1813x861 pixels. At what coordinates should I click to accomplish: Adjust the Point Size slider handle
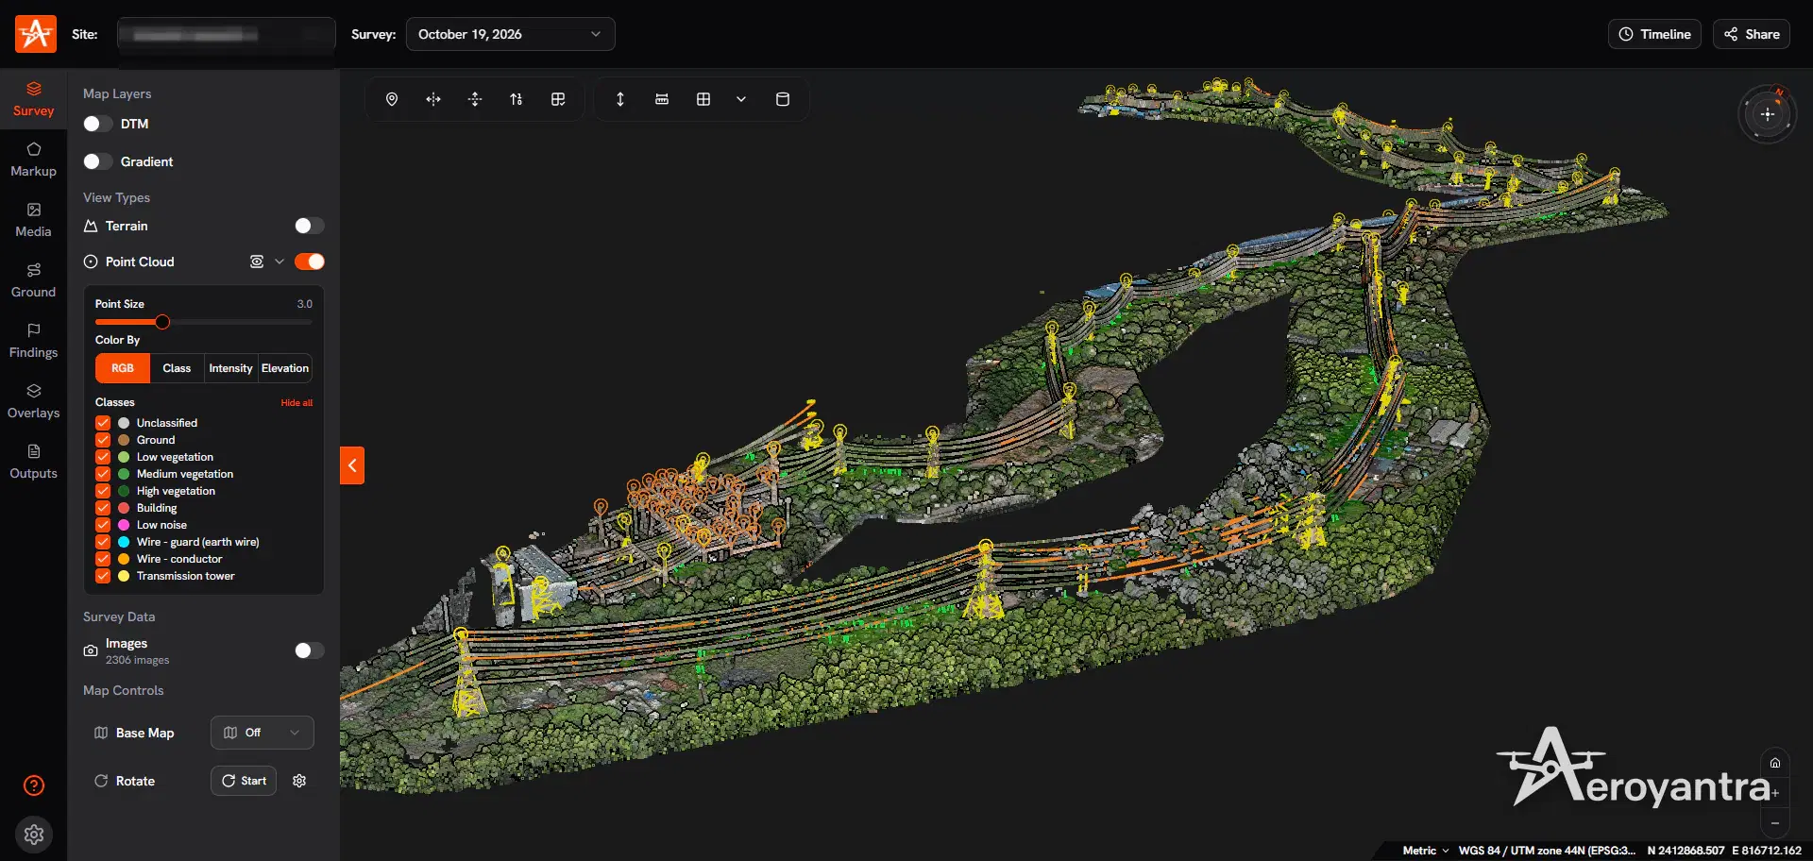162,322
